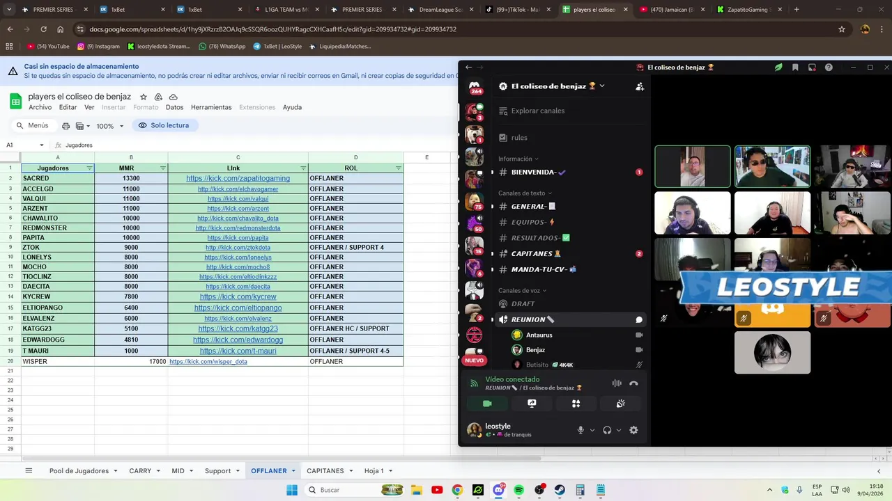Switch to the CARRY sheet tab
892x501 pixels.
(144, 471)
